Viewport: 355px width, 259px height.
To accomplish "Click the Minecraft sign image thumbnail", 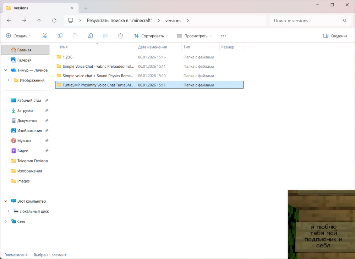I will click(x=321, y=225).
